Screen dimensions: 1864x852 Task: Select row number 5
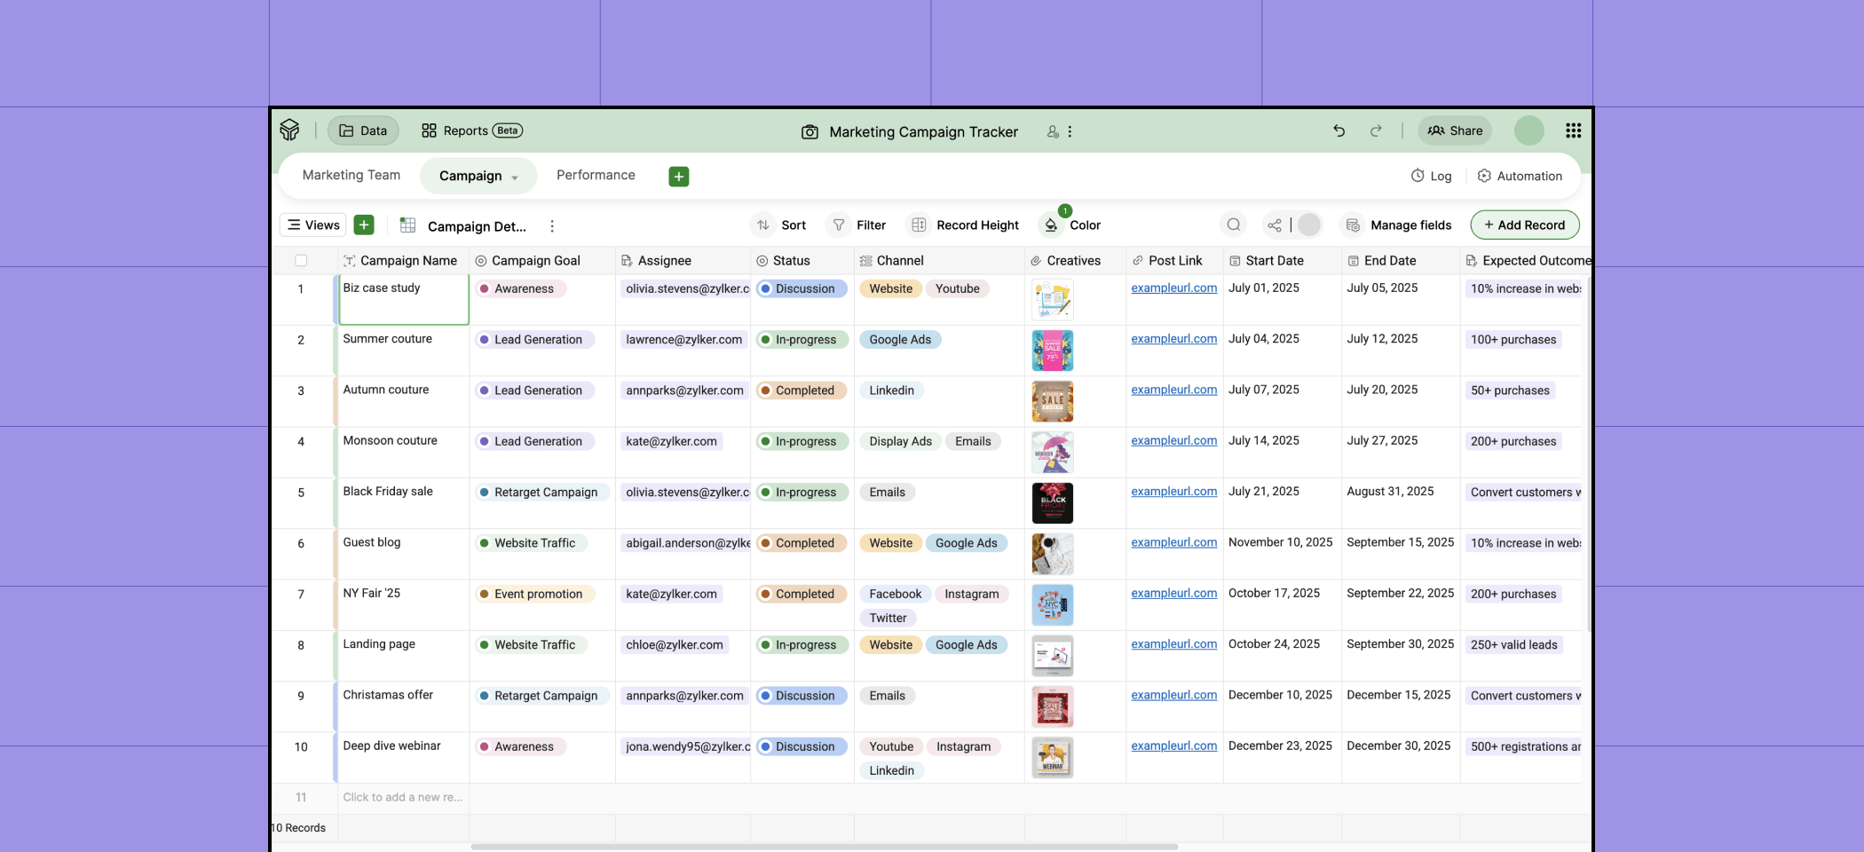[x=301, y=493]
